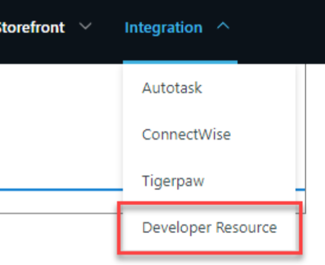Click the highlighted Developer Resource entry

[209, 228]
